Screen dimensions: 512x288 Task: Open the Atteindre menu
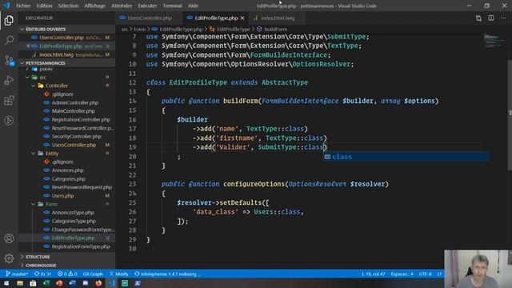pyautogui.click(x=122, y=6)
